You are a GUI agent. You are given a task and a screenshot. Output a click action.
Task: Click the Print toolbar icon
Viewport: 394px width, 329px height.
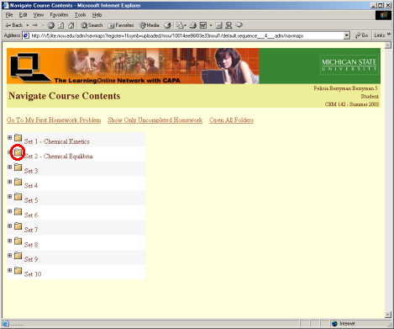[192, 25]
